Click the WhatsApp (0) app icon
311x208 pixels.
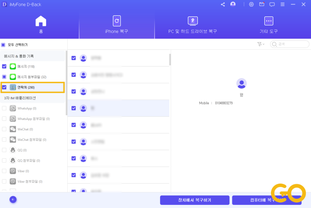pos(13,108)
